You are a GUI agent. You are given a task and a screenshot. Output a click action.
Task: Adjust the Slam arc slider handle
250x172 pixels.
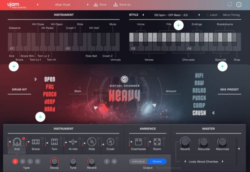tap(96, 108)
